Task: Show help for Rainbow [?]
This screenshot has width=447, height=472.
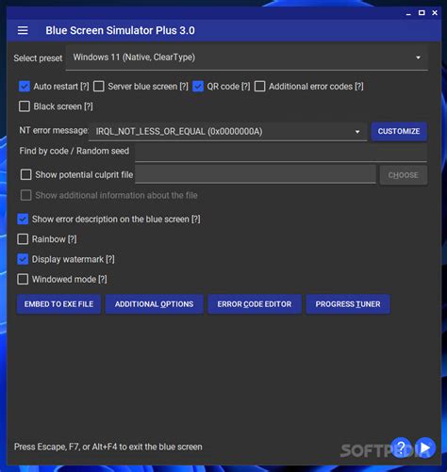Action: [x=73, y=239]
